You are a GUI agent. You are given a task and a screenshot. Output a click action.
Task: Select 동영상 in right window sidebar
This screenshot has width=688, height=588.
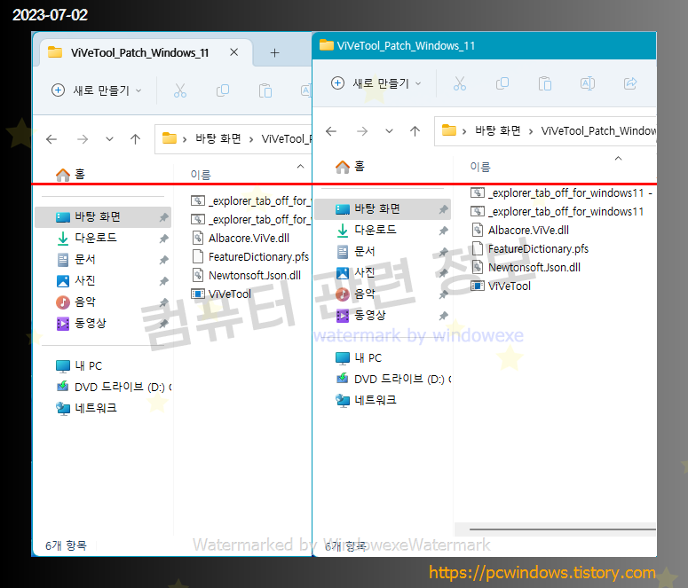coord(383,315)
